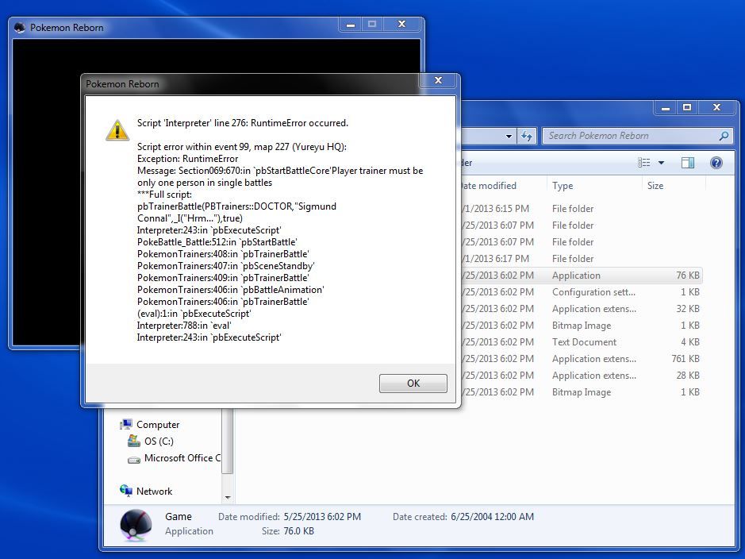This screenshot has width=745, height=559.
Task: Select the 76 KB Application file row
Action: pyautogui.click(x=579, y=276)
